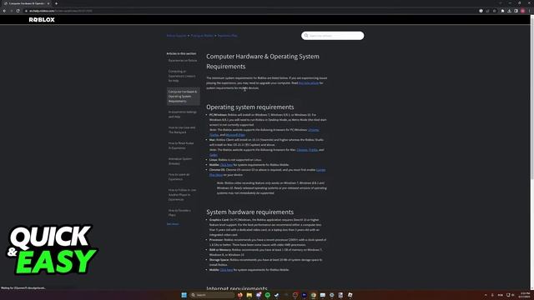Click here link for Mobile under operating systems
Screen dimensions: 534x300
tap(226, 165)
